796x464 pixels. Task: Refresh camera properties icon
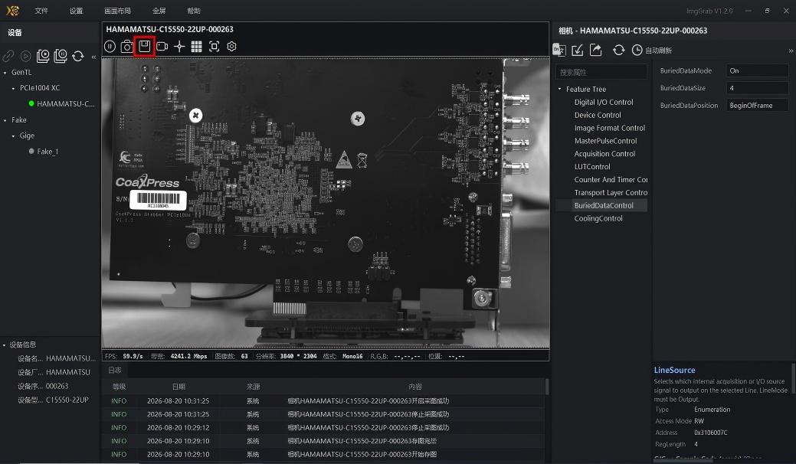click(x=618, y=50)
